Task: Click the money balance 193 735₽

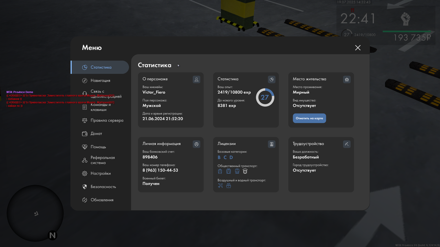Action: tap(412, 38)
